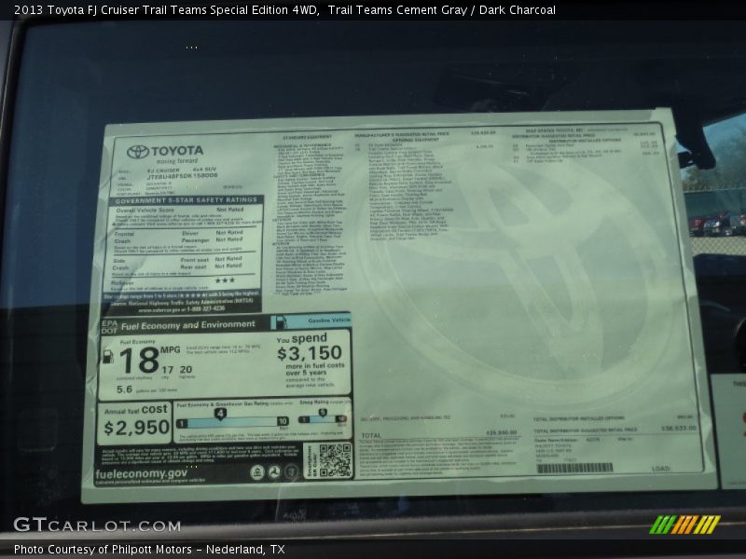
Task: Click the greenhouse gas rating marker showing 4
Action: click(x=220, y=413)
